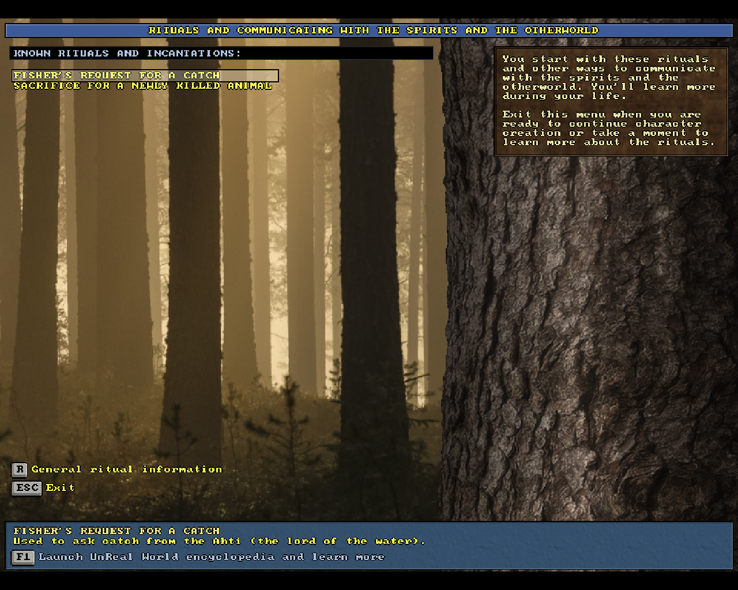
Task: Open General ritual information
Action: (x=126, y=470)
